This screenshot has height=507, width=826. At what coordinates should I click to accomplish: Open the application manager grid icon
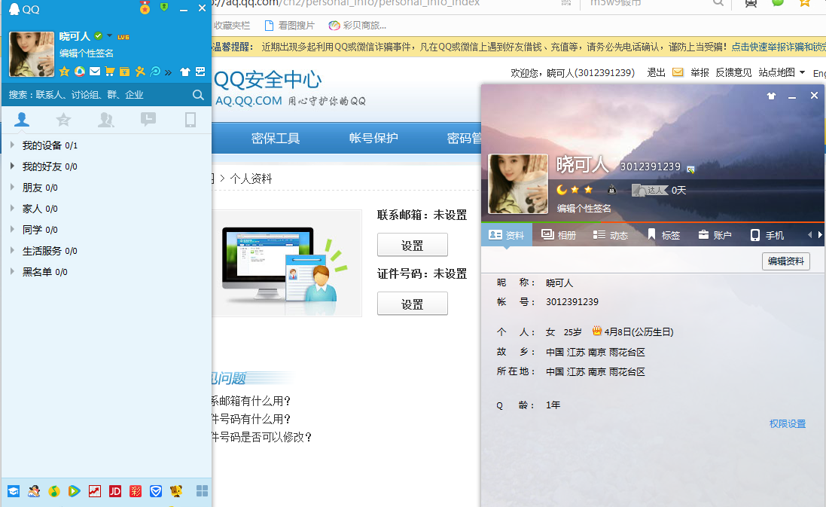(x=202, y=491)
